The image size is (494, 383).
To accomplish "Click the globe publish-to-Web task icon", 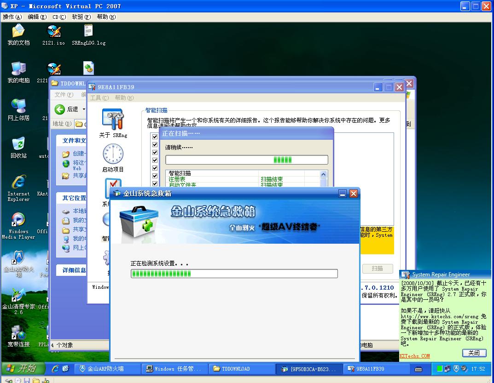I will 65,164.
